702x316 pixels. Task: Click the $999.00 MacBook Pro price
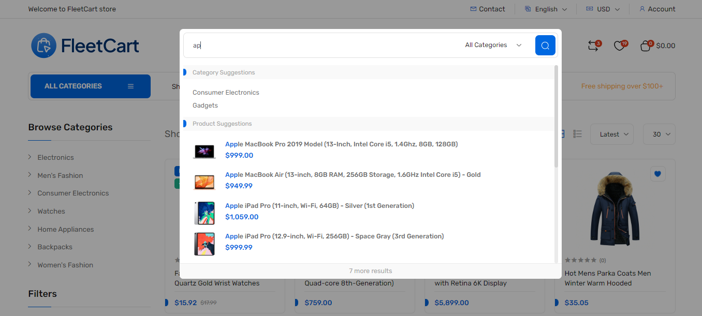pos(239,156)
